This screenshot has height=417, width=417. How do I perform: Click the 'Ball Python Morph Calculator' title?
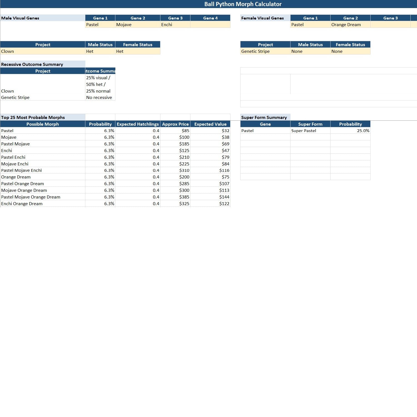[243, 4]
